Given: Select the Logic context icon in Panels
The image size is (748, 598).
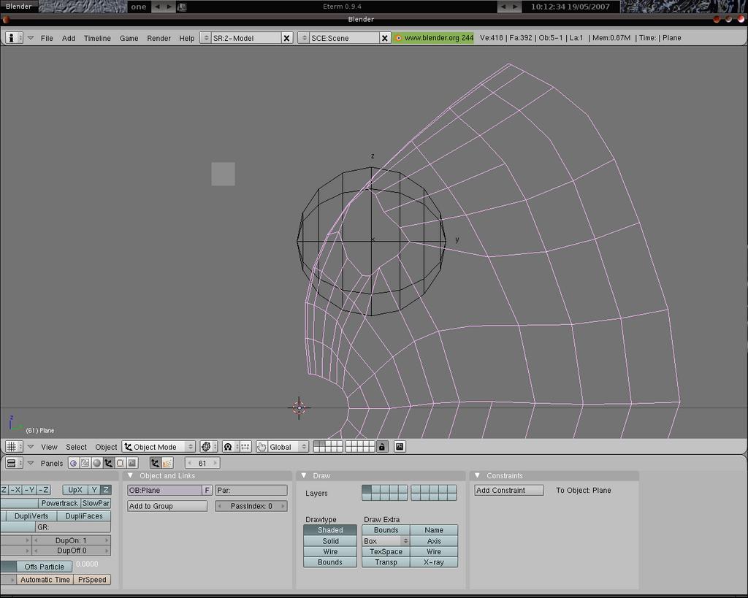Looking at the screenshot, I should click(x=74, y=463).
